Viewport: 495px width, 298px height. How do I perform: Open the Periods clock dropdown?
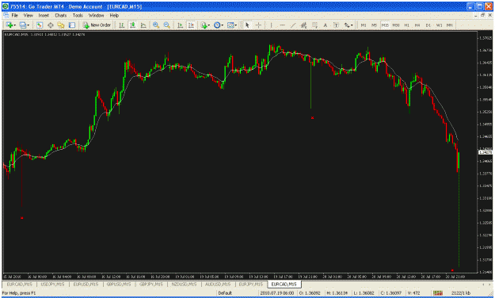(x=218, y=25)
